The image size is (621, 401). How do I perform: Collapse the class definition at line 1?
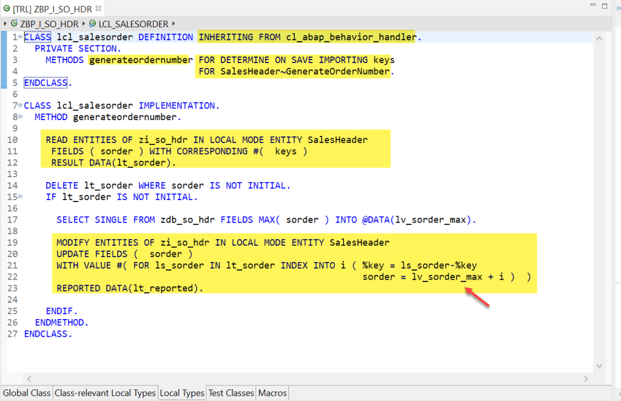(21, 38)
